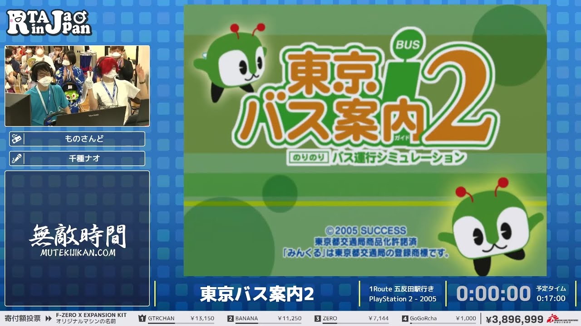Click the runner name ものさんど
The image size is (581, 326).
click(84, 139)
